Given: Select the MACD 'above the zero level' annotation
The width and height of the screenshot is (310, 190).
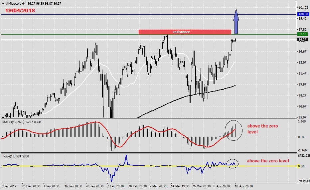Looking at the screenshot, I should pos(262,129).
